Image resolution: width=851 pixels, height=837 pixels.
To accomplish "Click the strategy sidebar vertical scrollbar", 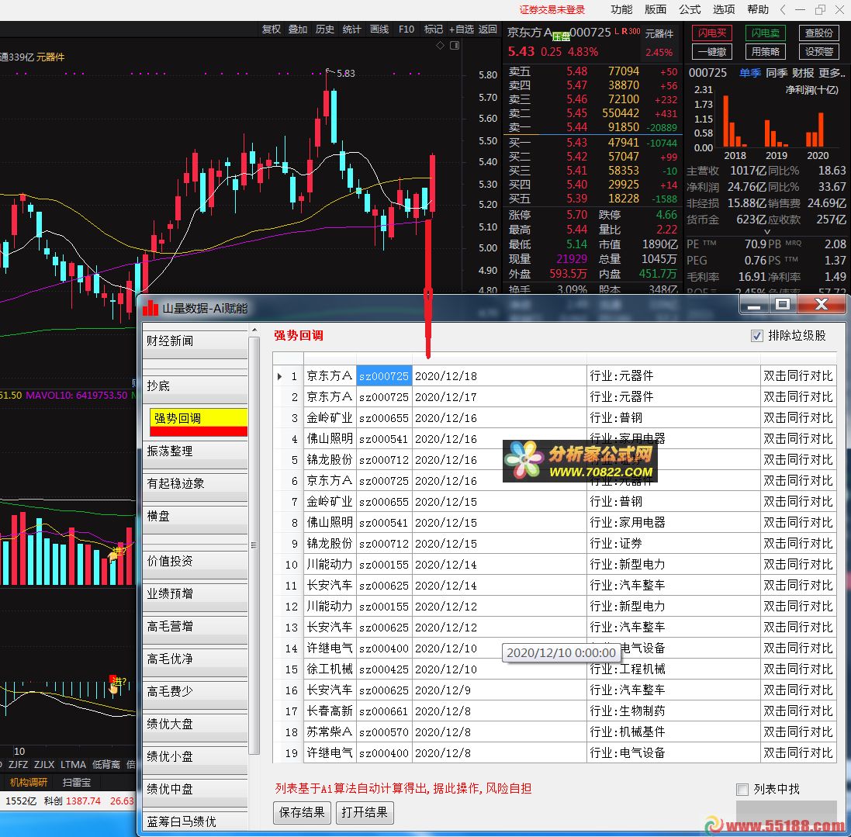I will click(254, 545).
